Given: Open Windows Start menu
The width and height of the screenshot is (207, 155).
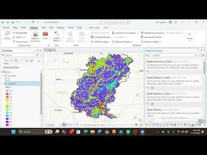Looking at the screenshot, I should [13, 132].
